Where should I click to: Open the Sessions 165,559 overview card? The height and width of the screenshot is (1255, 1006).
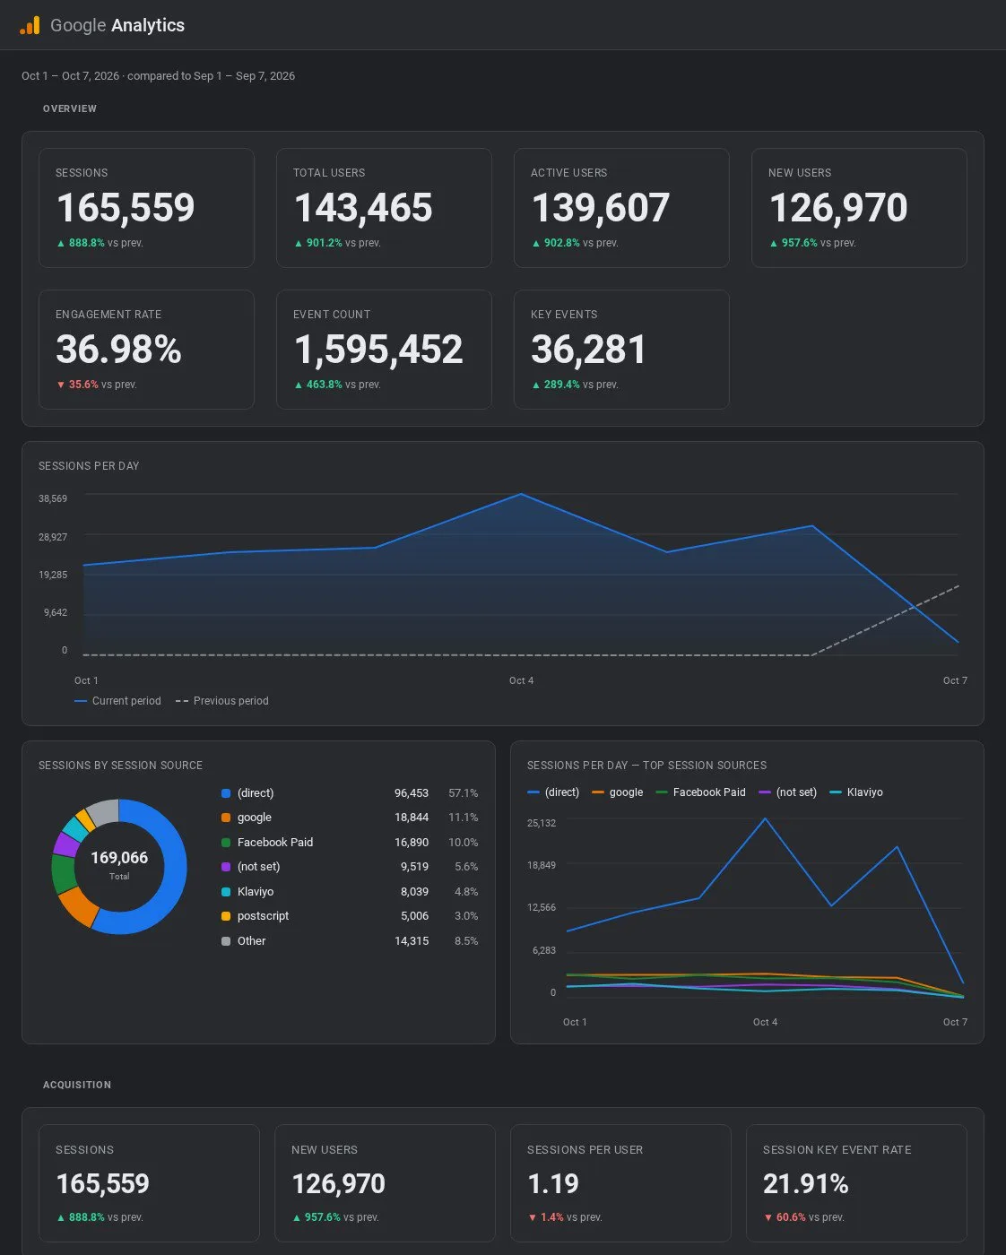click(146, 208)
